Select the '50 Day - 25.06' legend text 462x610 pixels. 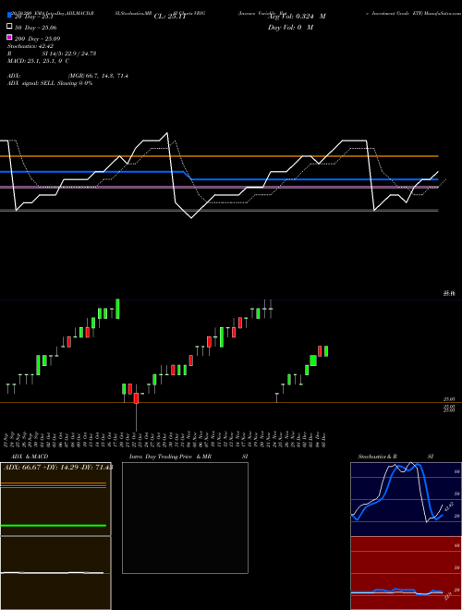pyautogui.click(x=35, y=28)
